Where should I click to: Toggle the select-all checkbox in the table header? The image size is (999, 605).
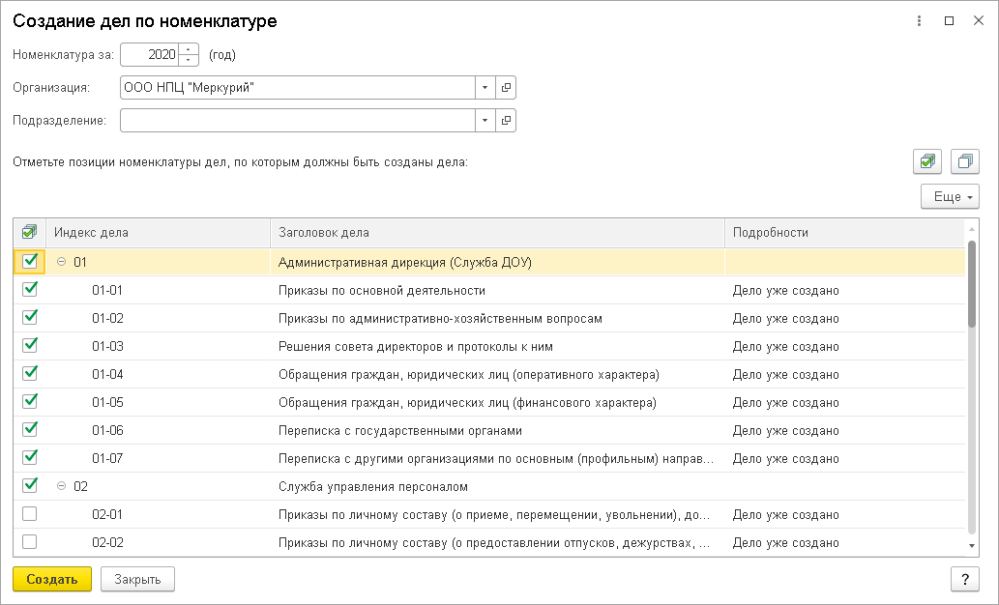28,232
